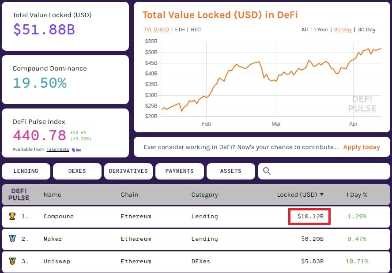The image size is (392, 273).
Task: Sort the table by 1 Day % column
Action: coord(357,194)
